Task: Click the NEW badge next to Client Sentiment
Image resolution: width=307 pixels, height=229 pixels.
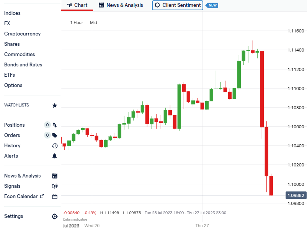Action: pyautogui.click(x=212, y=5)
